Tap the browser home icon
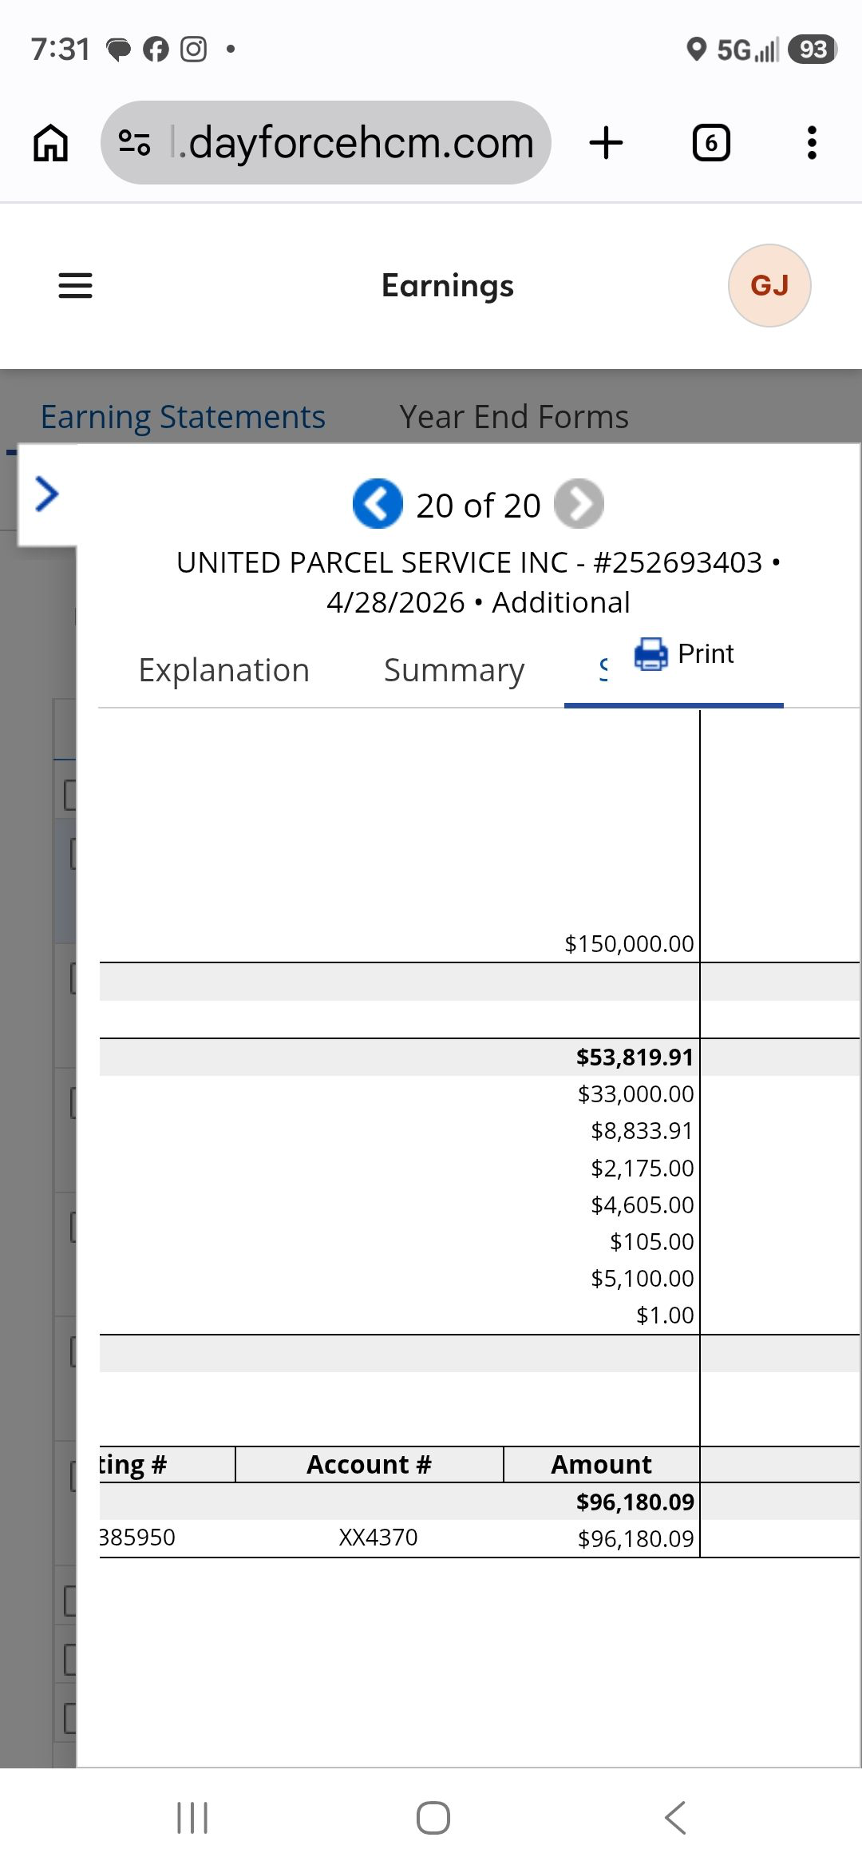 pyautogui.click(x=50, y=143)
